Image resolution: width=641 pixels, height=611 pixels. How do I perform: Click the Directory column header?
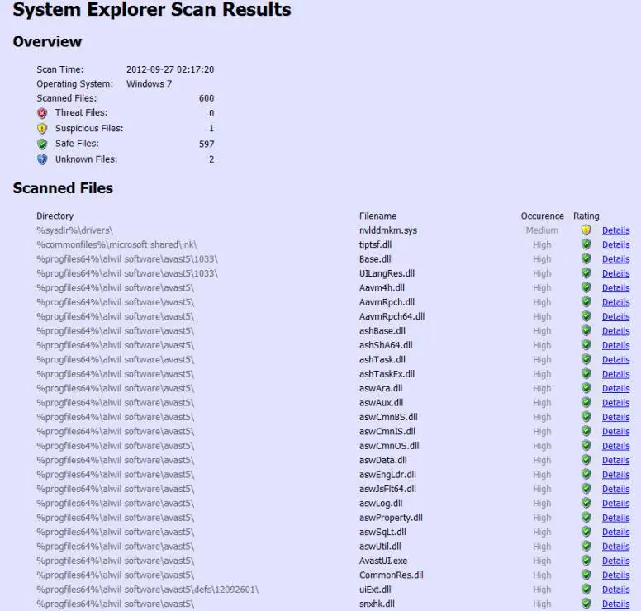click(x=55, y=216)
